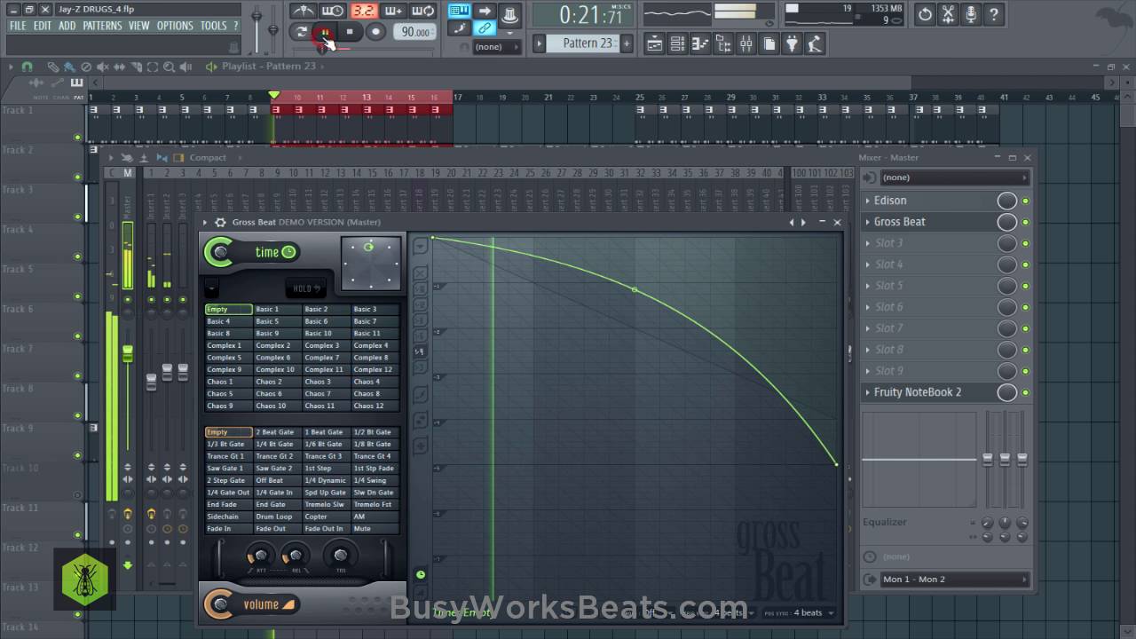Toggle Edison effect slot enable LED
This screenshot has height=639, width=1136.
[1026, 201]
